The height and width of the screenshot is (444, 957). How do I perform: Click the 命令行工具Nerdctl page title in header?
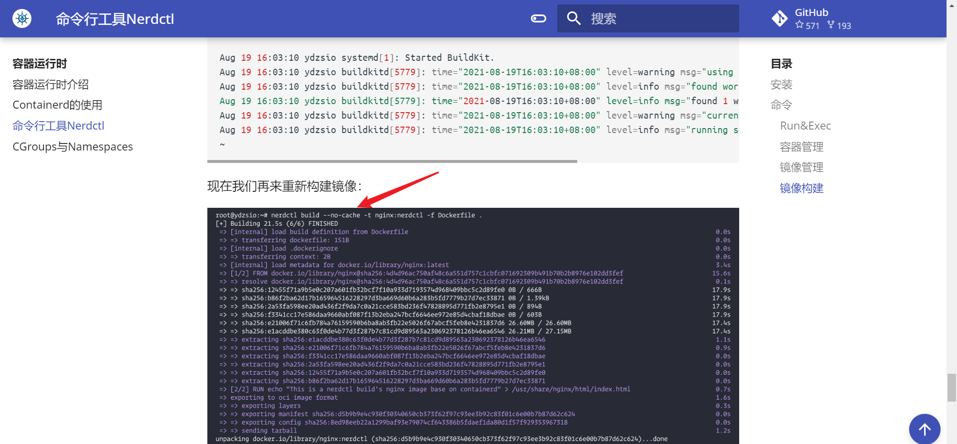115,19
